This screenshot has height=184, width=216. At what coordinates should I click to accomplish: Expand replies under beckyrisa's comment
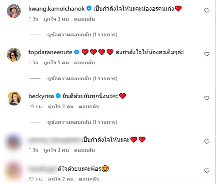coord(82,122)
